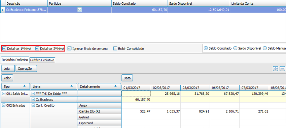Click the Loja field button
The height and width of the screenshot is (128, 286).
(x=8, y=69)
